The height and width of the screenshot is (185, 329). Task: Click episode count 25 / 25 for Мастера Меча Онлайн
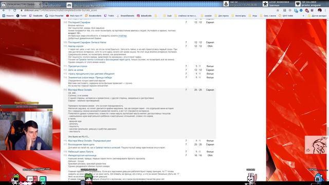[x=198, y=90]
